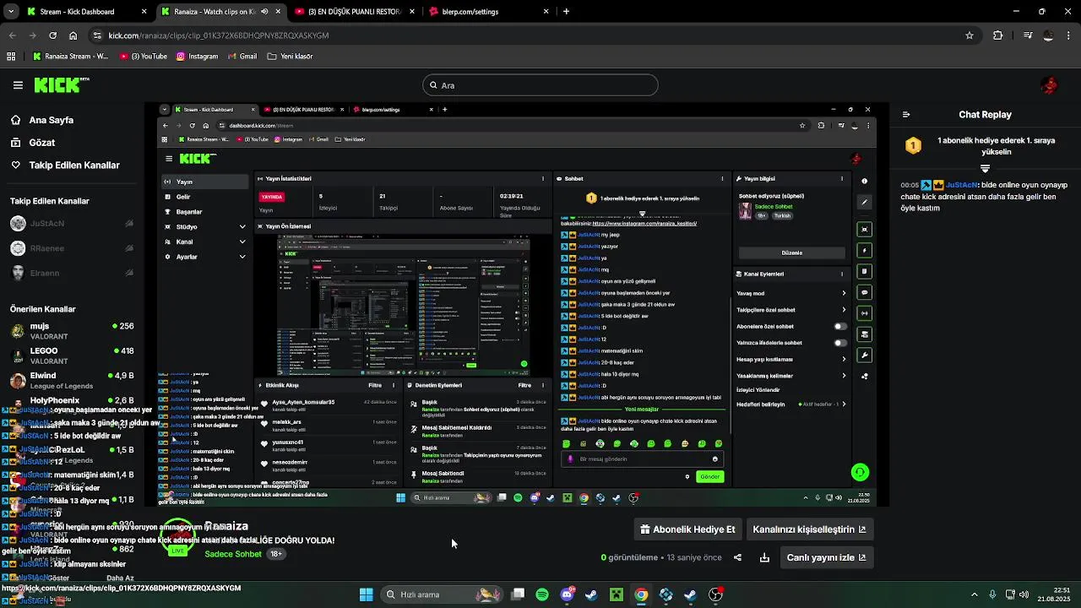Open the browser home page
The width and height of the screenshot is (1081, 608).
[73, 35]
